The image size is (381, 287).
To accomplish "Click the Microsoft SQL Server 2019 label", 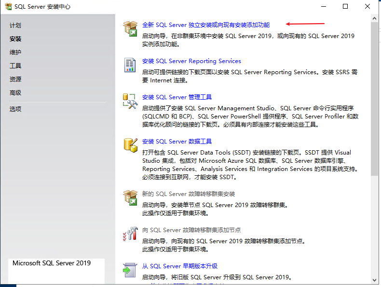I will coord(52,263).
